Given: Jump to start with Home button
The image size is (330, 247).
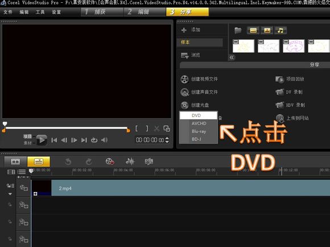Looking at the screenshot, I should click(54, 140).
